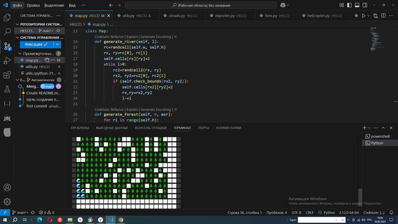
Task: Open the Run and Debug view
Action: click(7, 61)
